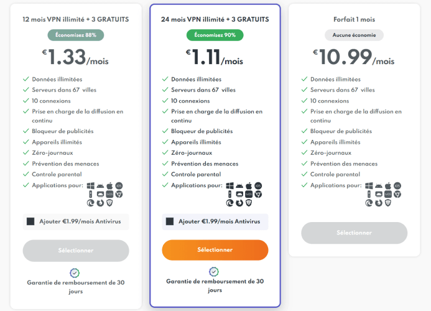
Task: Click the Edge icon in the 12-month plan
Action: click(x=90, y=203)
